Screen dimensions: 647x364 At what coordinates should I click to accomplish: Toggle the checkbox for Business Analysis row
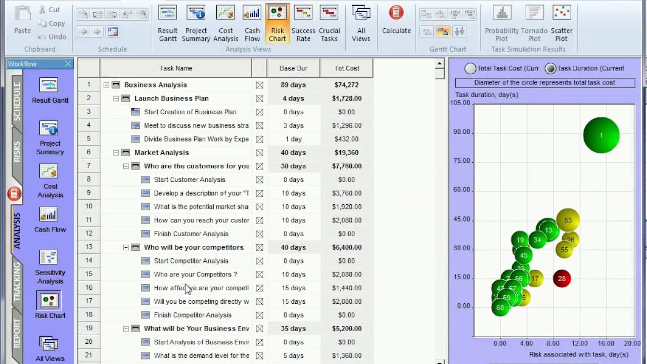[259, 85]
